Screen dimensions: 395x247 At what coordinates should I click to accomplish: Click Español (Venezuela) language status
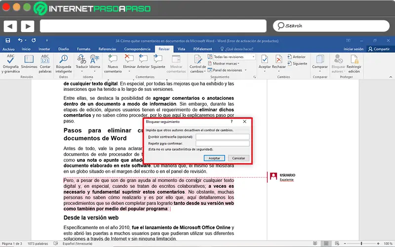click(x=78, y=244)
